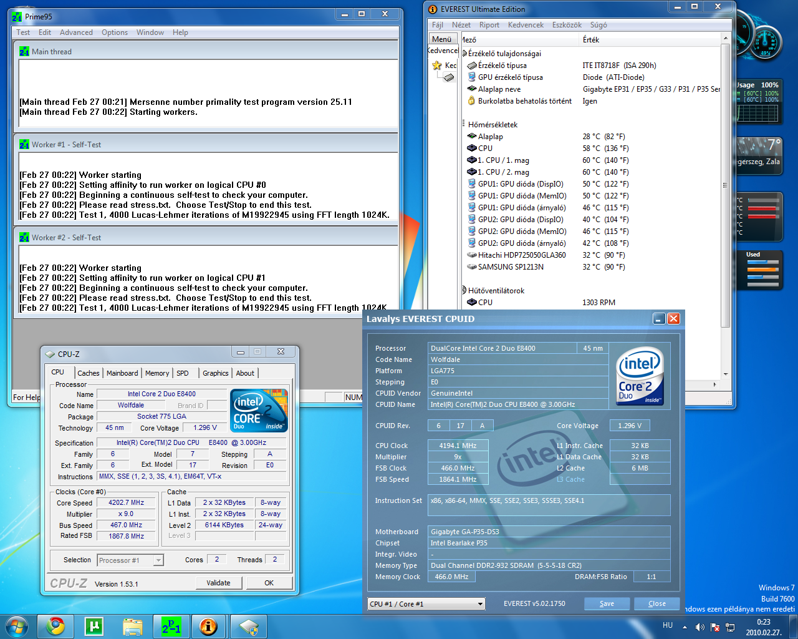Screen dimensions: 798x639
Task: Click the Validate button in CPU-Z
Action: click(x=218, y=583)
